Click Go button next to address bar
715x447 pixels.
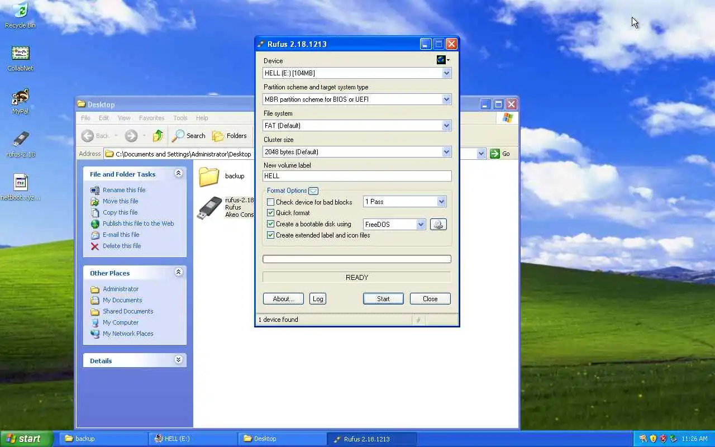coord(500,154)
